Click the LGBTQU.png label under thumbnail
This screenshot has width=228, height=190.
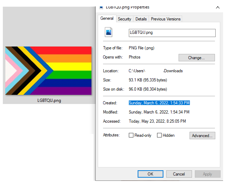coord(49,100)
